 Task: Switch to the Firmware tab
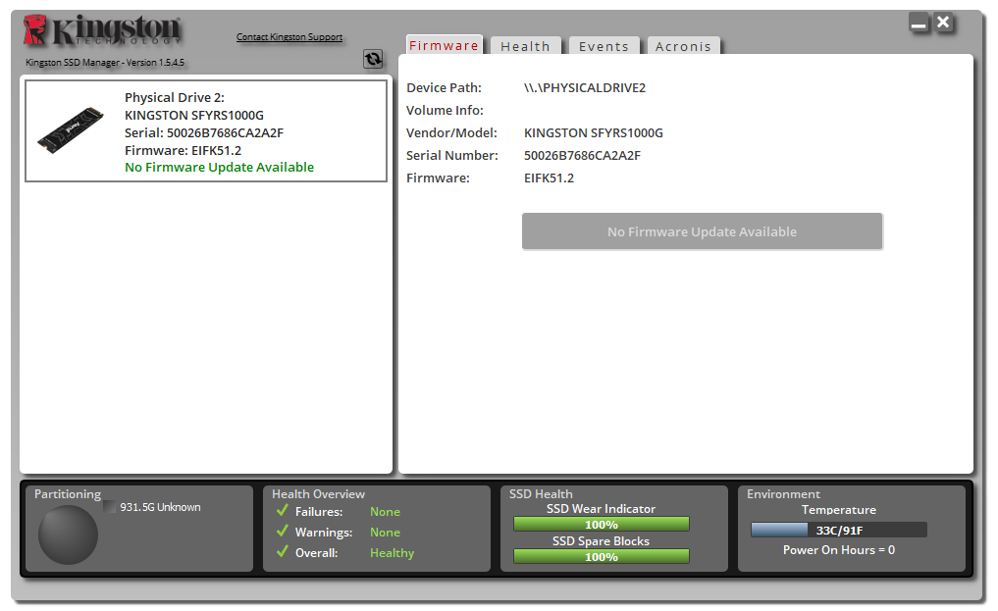pos(445,45)
